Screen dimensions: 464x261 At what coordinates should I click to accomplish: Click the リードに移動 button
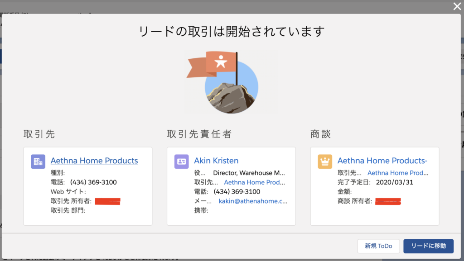pyautogui.click(x=429, y=246)
